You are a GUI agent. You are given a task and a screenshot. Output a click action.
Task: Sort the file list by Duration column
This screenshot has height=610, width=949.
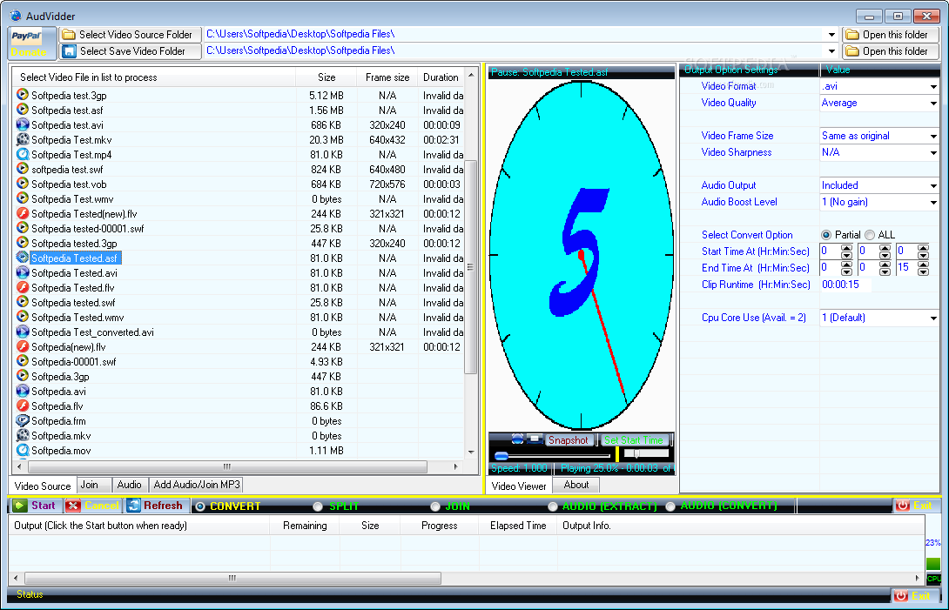pos(440,77)
